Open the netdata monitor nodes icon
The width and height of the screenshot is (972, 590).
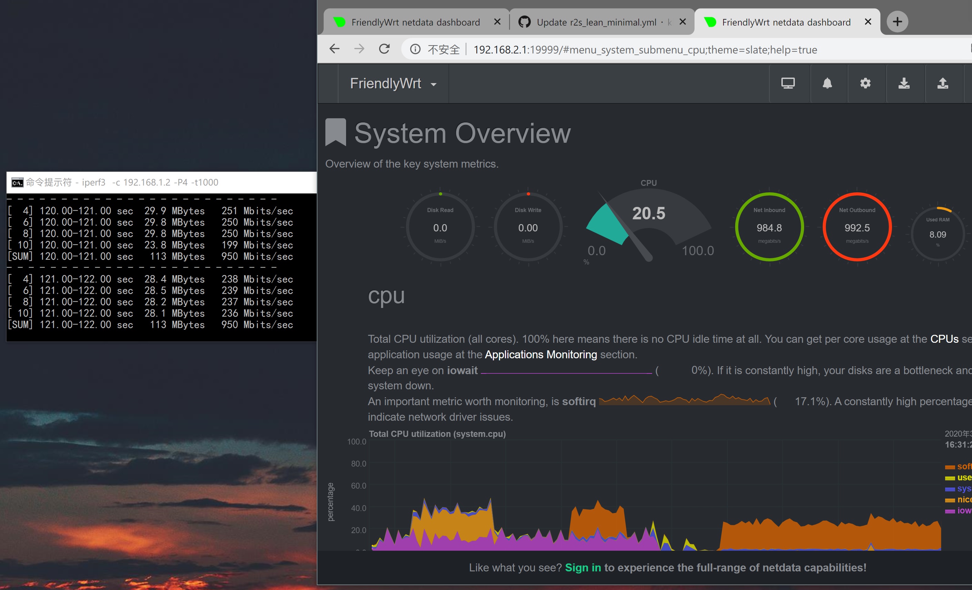pyautogui.click(x=788, y=83)
